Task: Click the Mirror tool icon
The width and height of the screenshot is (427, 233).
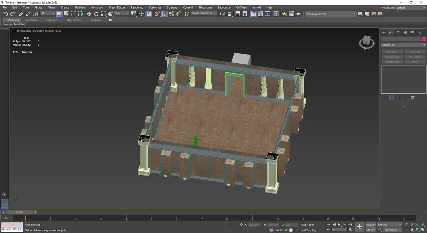Action: click(x=222, y=13)
